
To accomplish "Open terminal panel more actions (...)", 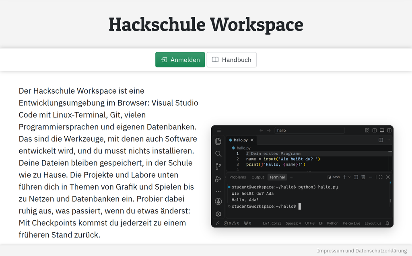I will pos(371,177).
